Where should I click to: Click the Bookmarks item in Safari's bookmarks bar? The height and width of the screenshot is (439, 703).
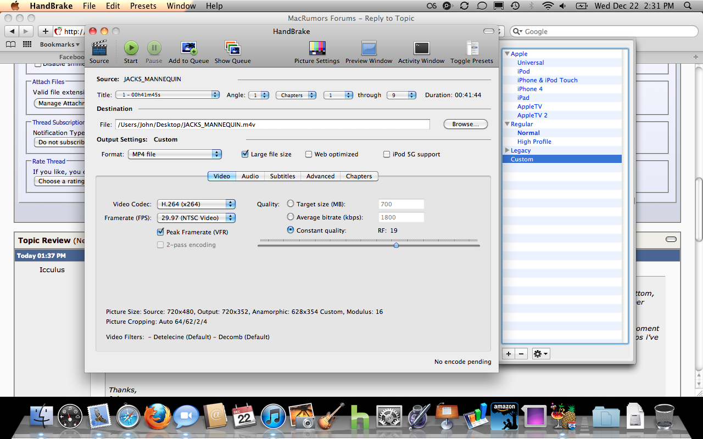[x=59, y=44]
